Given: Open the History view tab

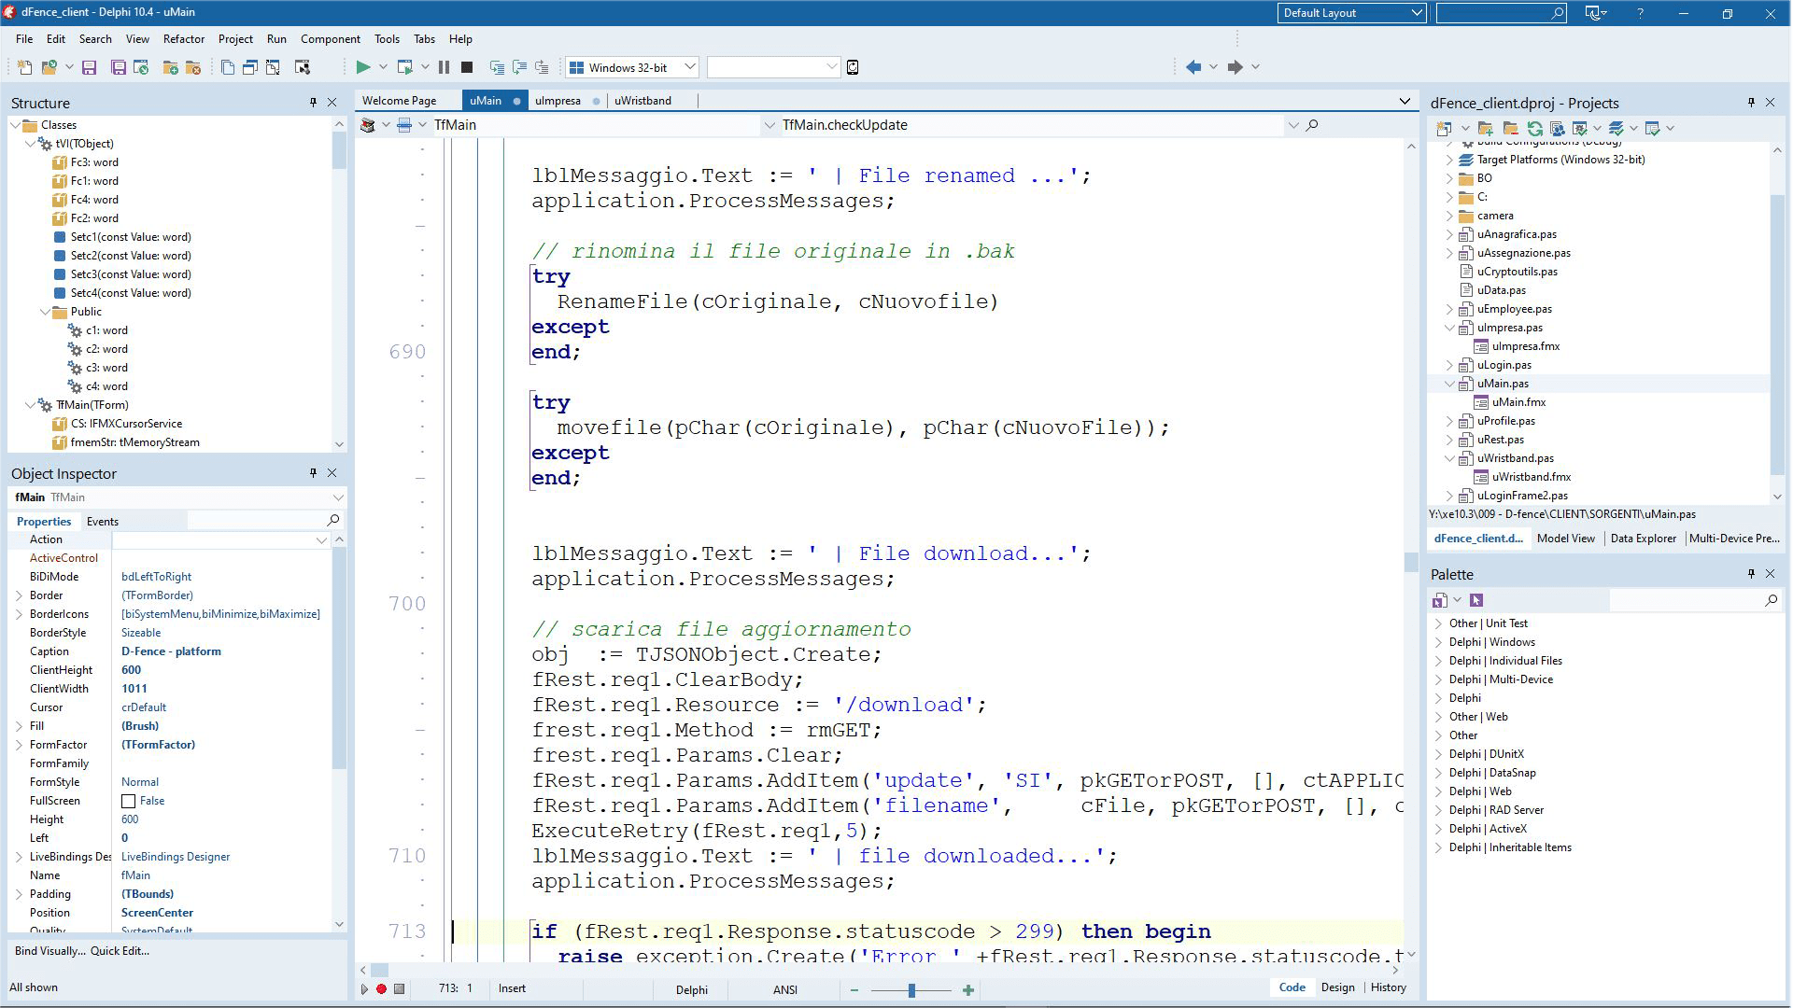Looking at the screenshot, I should (x=1388, y=987).
